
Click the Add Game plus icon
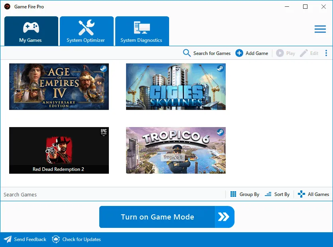point(239,53)
